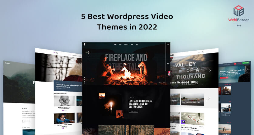This screenshot has height=135, width=254.
Task: Open old man with lens playlist thumbnail
Action: coord(64,101)
